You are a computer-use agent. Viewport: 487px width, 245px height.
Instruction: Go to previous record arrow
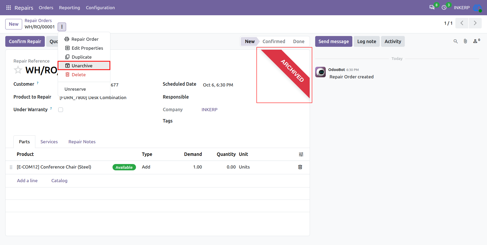tap(462, 23)
